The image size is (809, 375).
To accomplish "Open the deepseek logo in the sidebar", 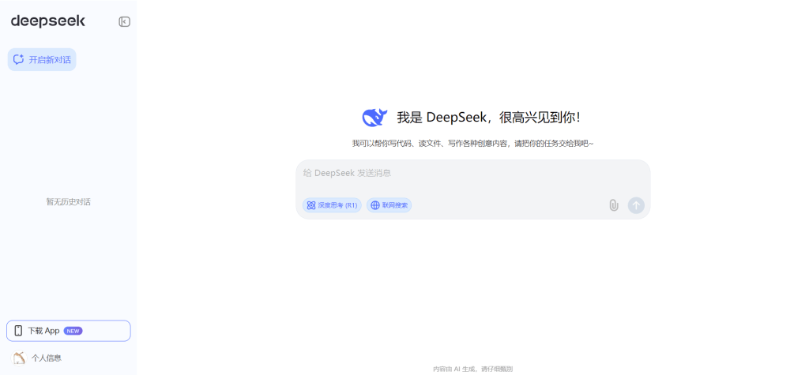I will [x=48, y=21].
